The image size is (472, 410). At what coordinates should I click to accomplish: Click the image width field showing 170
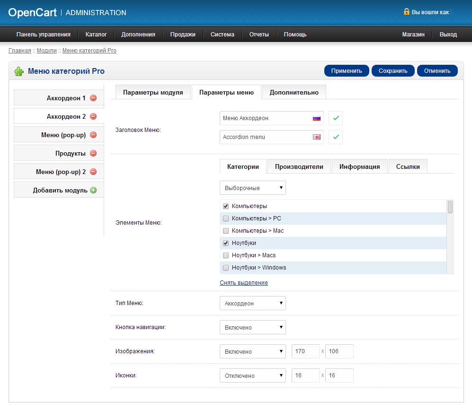tap(306, 351)
